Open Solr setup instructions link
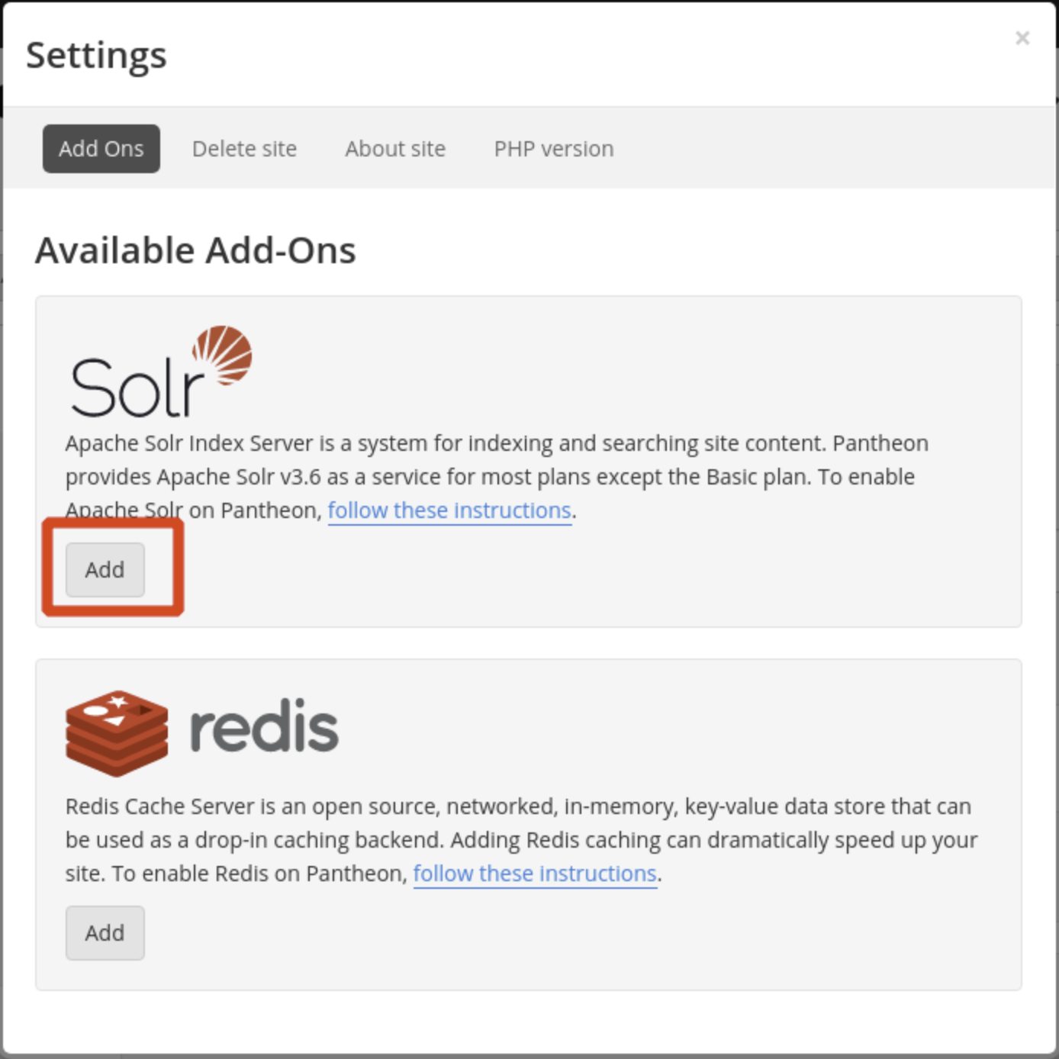1059x1059 pixels. [449, 510]
